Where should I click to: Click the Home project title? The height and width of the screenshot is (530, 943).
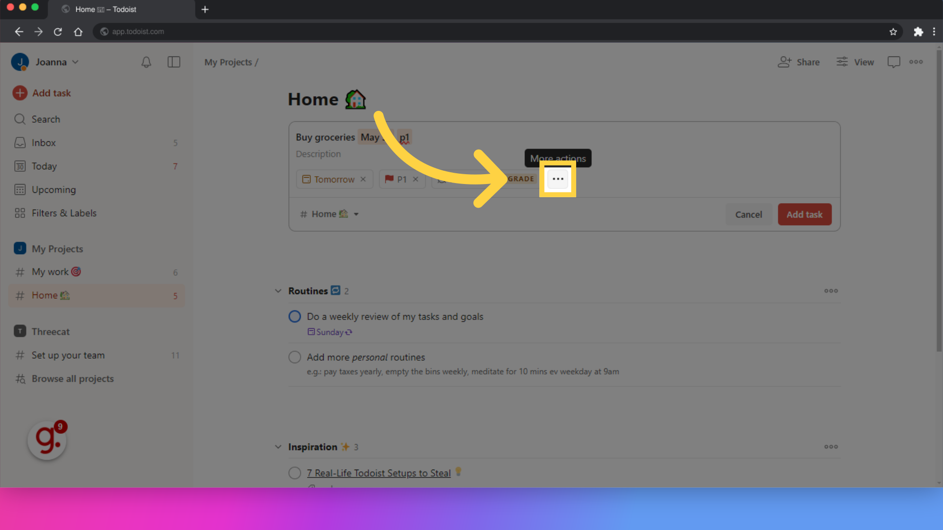click(x=327, y=100)
